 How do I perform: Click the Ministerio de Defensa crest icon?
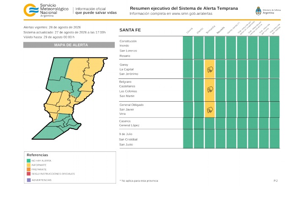pos(258,11)
